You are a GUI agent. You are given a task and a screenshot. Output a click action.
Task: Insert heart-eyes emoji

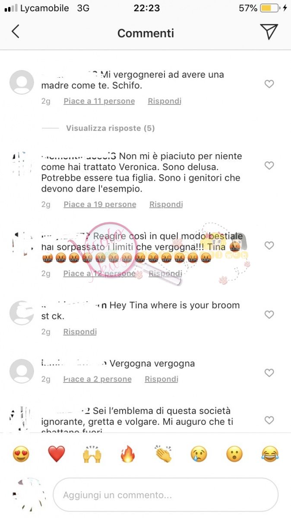coord(21,454)
